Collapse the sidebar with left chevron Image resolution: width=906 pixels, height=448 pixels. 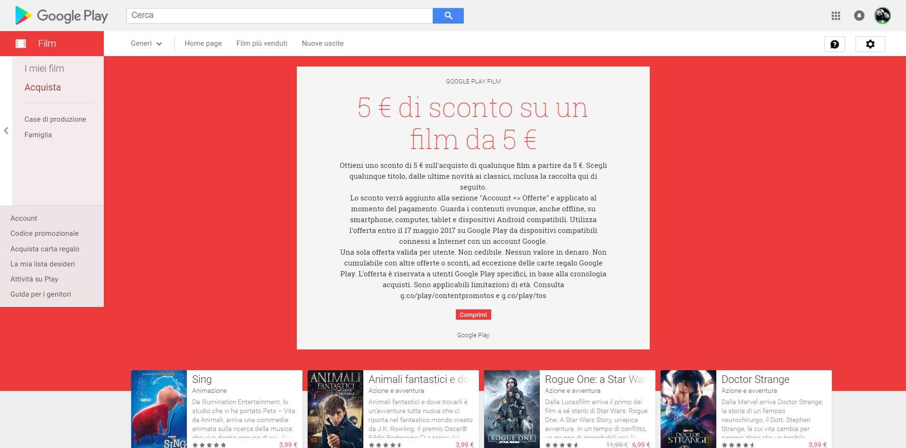pos(6,131)
